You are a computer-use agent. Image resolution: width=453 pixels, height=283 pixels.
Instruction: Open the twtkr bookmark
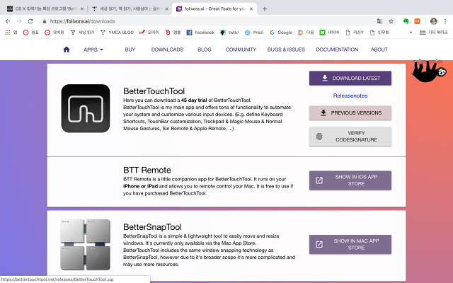point(229,33)
